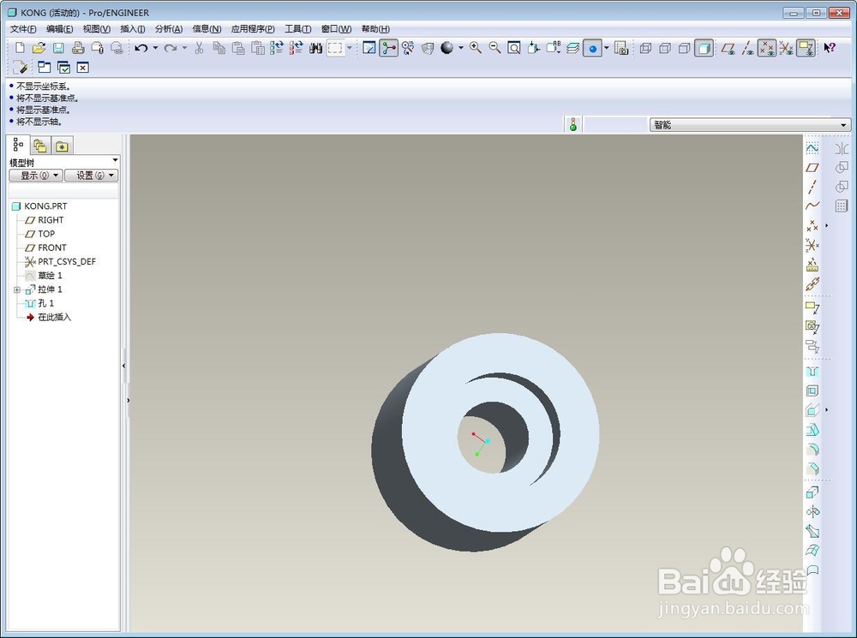
Task: Open the 显示(O) dropdown button
Action: 36,176
